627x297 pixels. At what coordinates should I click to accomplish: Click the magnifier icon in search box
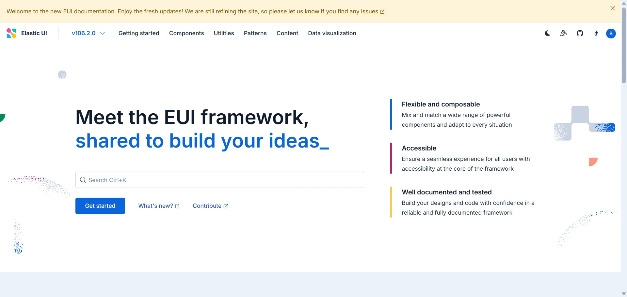tap(83, 180)
